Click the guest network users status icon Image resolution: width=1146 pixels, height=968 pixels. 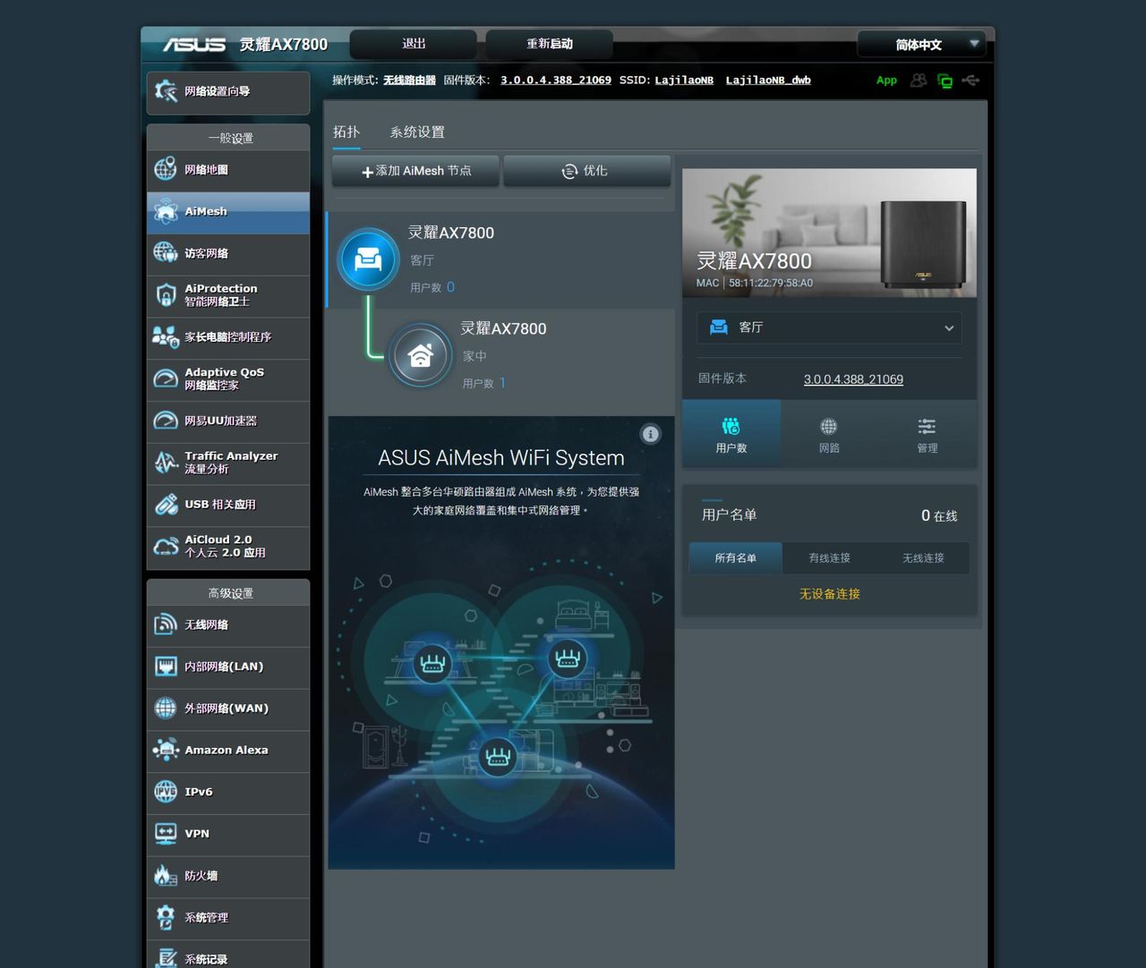[x=919, y=81]
